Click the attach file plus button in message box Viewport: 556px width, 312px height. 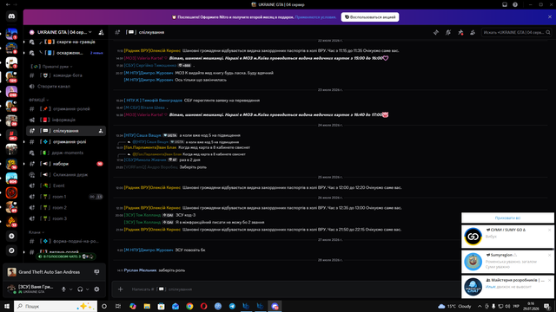(120, 289)
